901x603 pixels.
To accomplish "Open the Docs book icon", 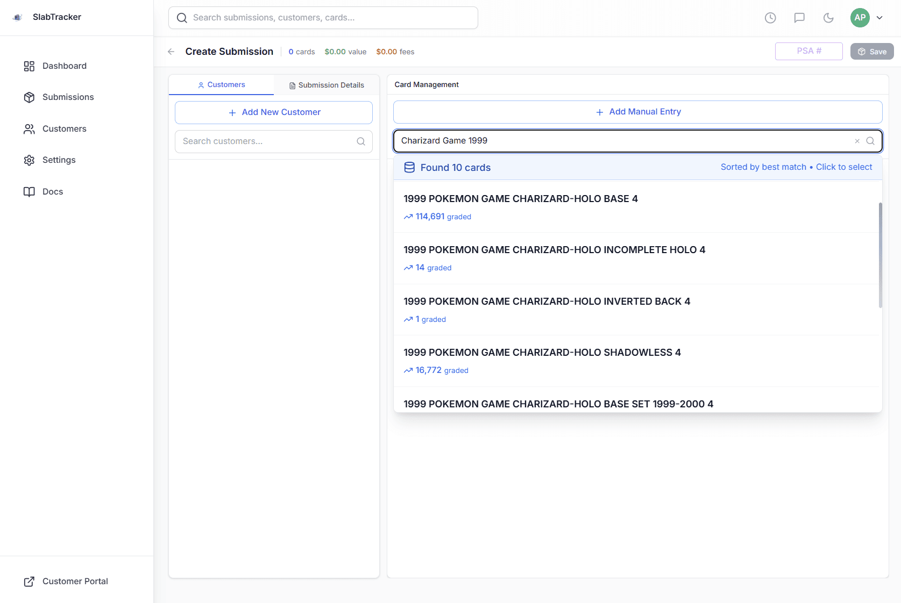I will (29, 191).
